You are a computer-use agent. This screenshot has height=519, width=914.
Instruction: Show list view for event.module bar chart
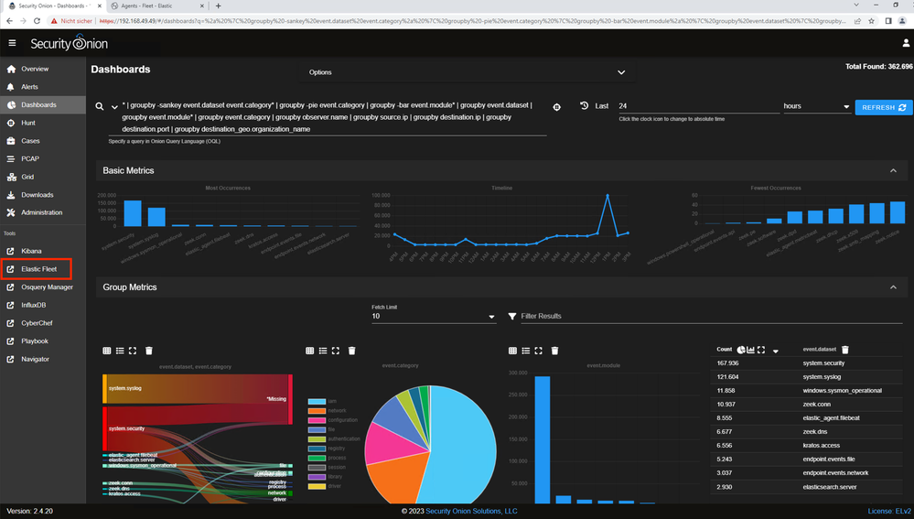[526, 351]
